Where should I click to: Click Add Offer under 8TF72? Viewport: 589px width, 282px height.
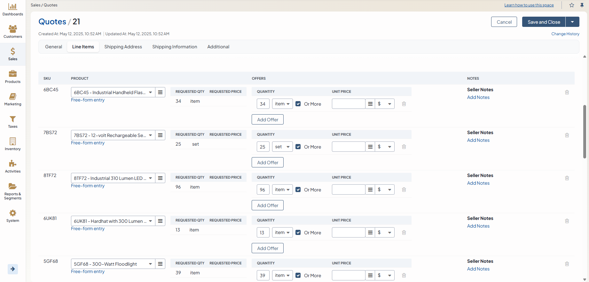tap(268, 205)
